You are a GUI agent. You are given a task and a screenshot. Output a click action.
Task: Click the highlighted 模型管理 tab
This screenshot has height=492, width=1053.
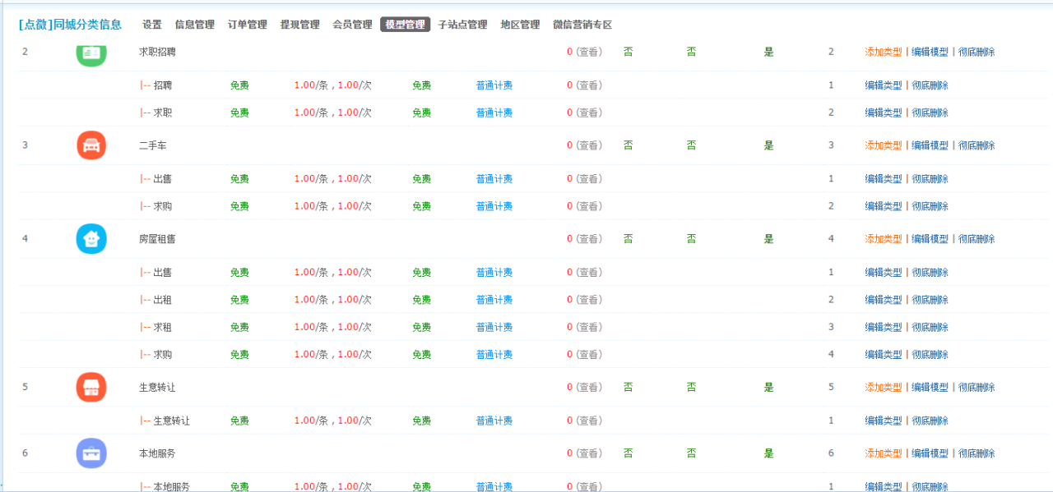pyautogui.click(x=405, y=24)
